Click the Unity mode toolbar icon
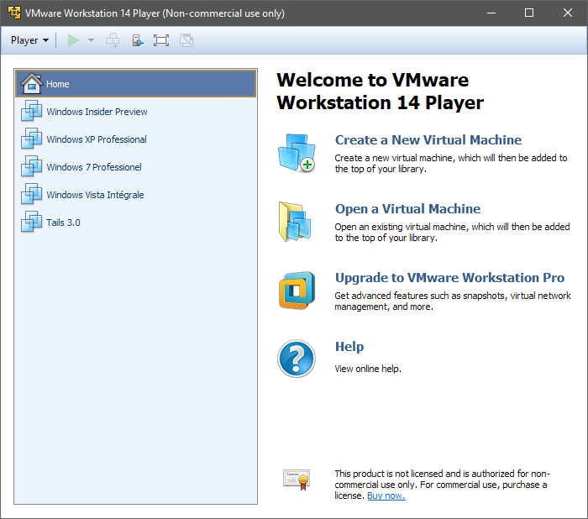This screenshot has width=588, height=519. coord(186,40)
